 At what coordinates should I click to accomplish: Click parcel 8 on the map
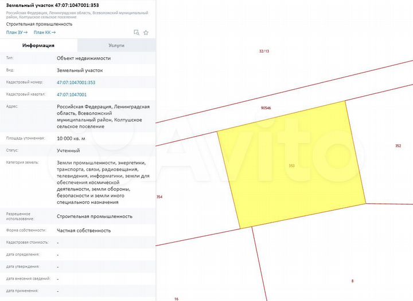[x=352, y=280]
